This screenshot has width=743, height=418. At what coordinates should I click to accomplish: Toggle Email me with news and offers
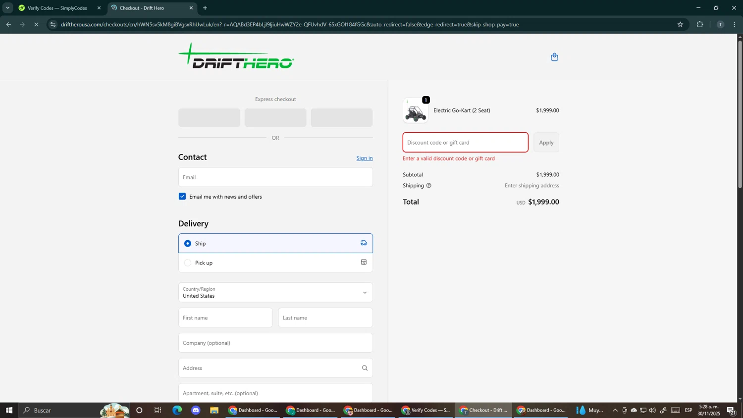(182, 197)
